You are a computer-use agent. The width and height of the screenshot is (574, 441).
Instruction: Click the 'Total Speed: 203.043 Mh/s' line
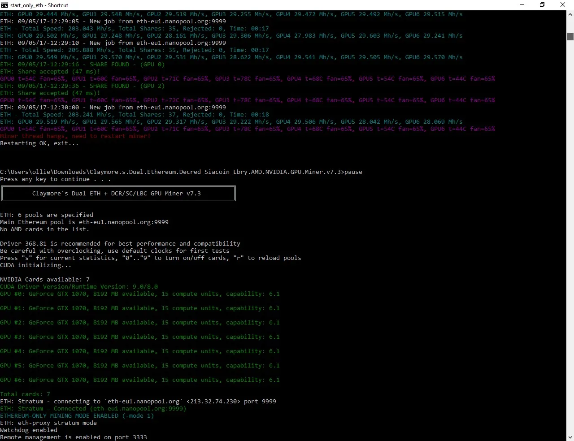pos(135,29)
